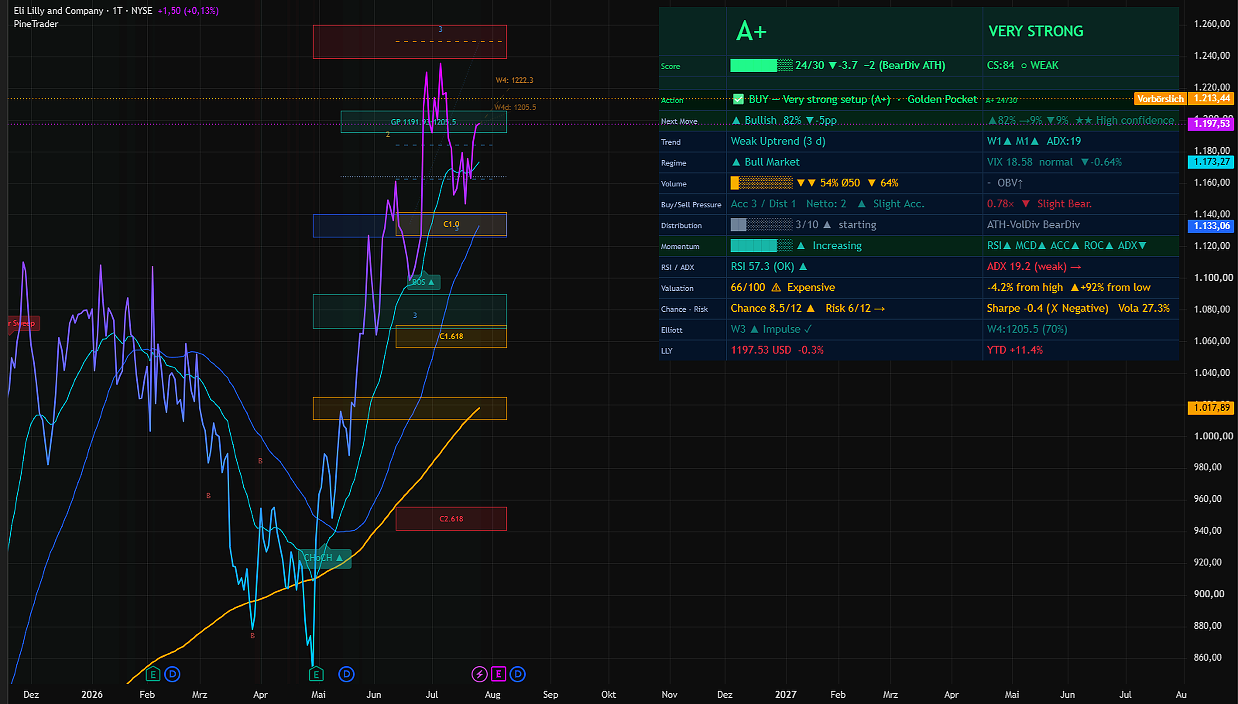The height and width of the screenshot is (704, 1238).
Task: Click the Chance 8.5/12 Risk 6/12 cell
Action: pos(854,308)
